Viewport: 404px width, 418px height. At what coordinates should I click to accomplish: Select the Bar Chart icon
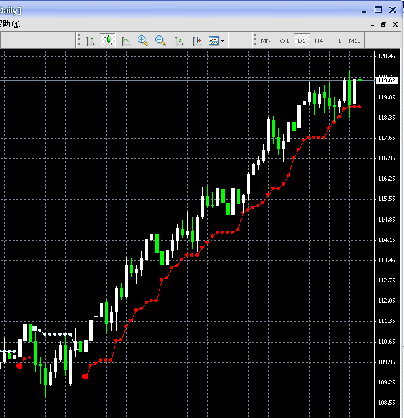pos(90,41)
